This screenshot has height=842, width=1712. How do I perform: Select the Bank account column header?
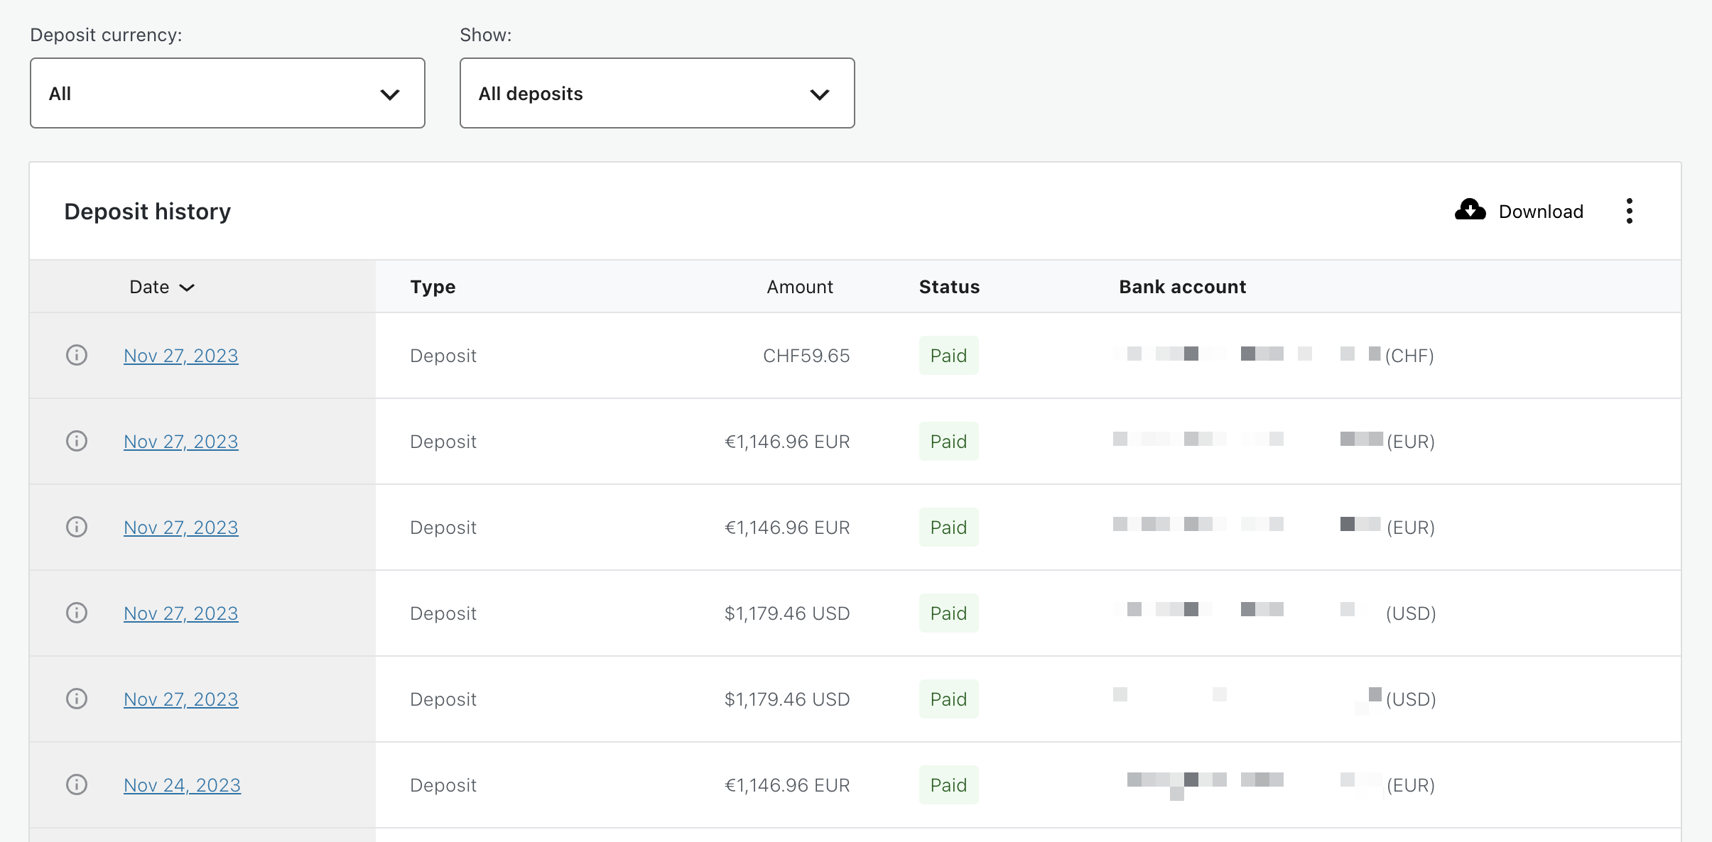coord(1181,287)
